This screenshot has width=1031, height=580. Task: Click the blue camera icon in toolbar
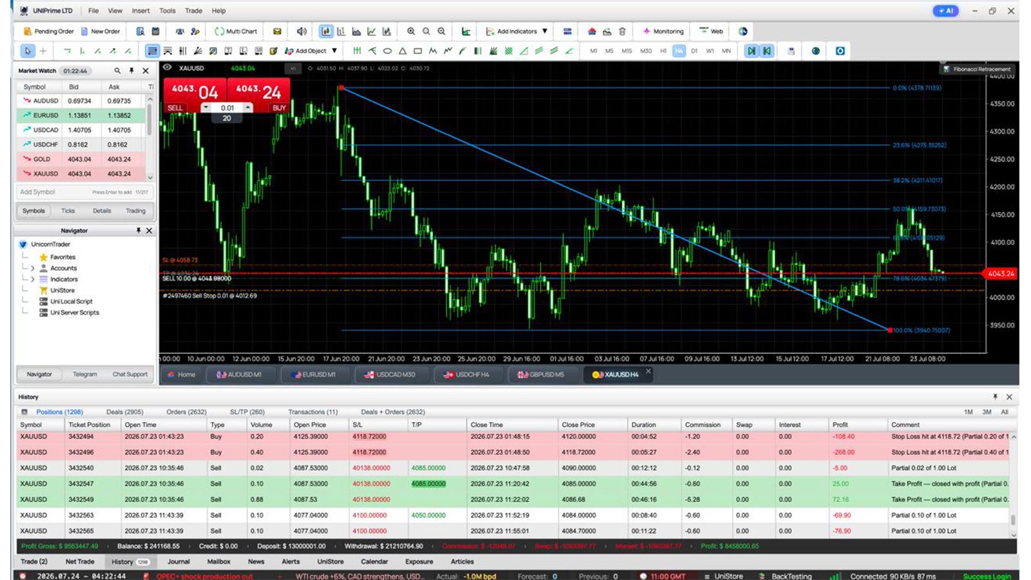coord(840,51)
